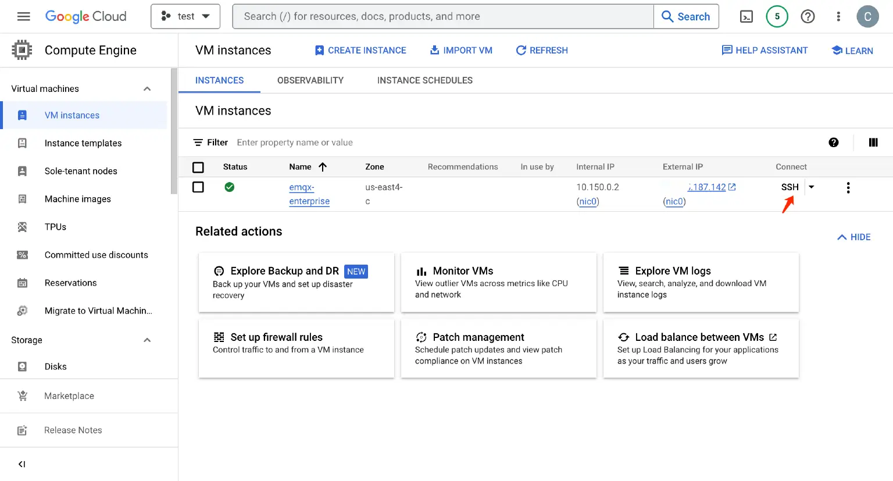Click the notifications badge showing 5
The height and width of the screenshot is (481, 893).
[x=777, y=17]
